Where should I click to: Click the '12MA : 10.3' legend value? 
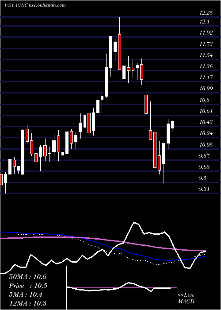tap(27, 303)
